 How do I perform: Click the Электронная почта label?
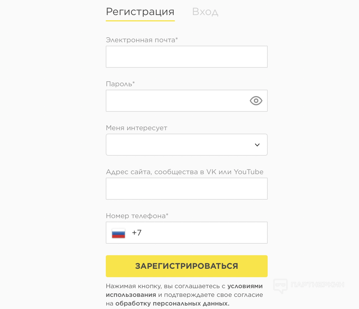142,40
